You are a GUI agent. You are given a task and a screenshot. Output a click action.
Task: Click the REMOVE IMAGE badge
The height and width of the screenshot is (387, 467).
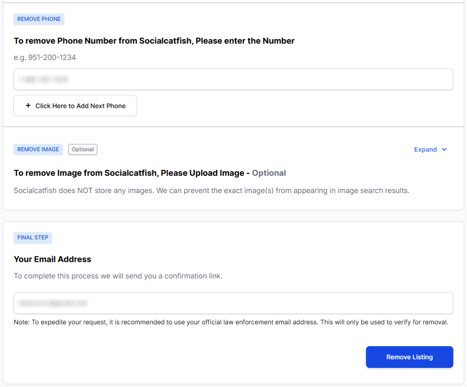[x=38, y=149]
